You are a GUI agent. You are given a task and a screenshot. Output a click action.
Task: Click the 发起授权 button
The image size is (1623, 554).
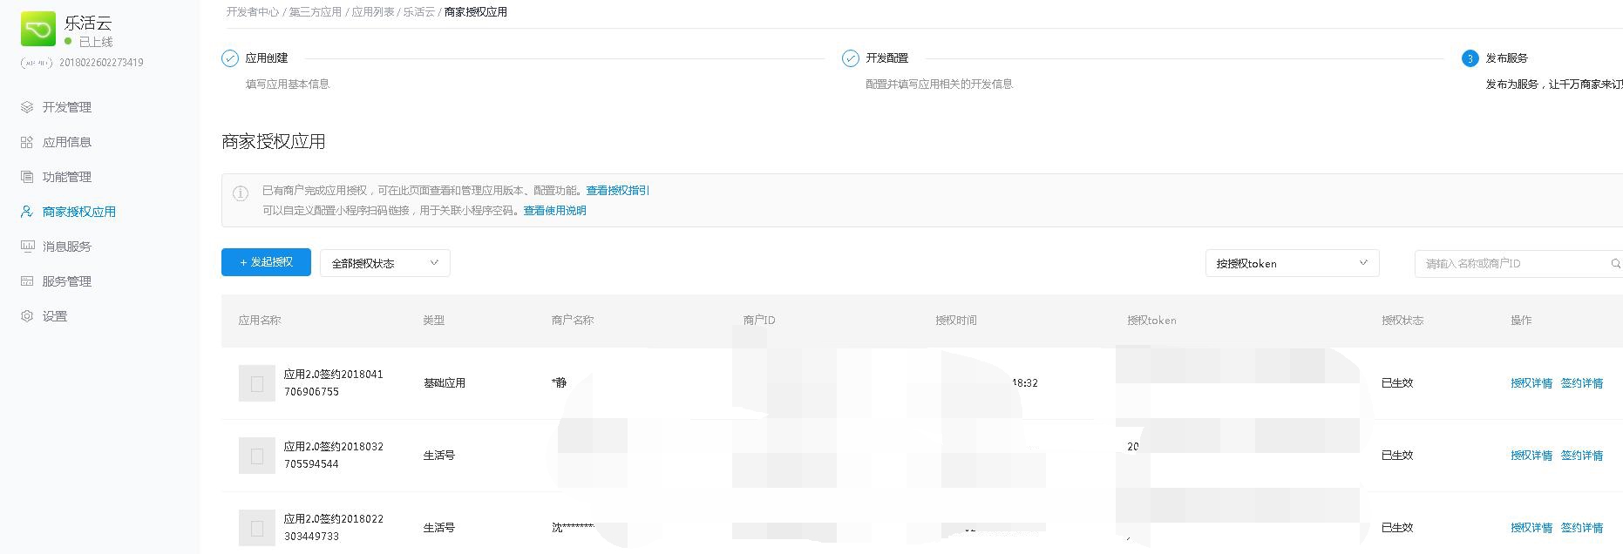[266, 262]
